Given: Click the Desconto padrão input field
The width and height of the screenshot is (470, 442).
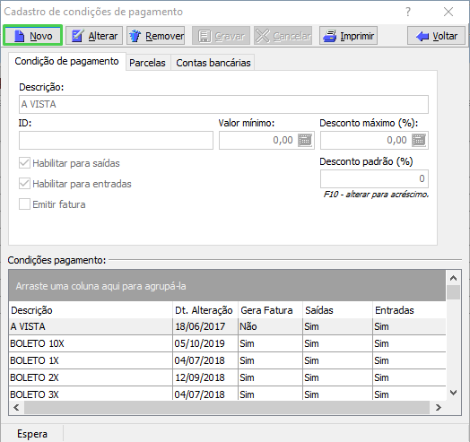Looking at the screenshot, I should point(374,178).
